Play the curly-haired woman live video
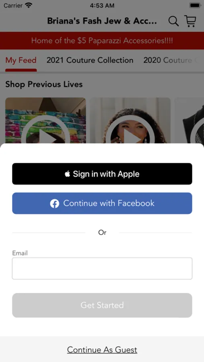204x362 pixels. tap(130, 121)
